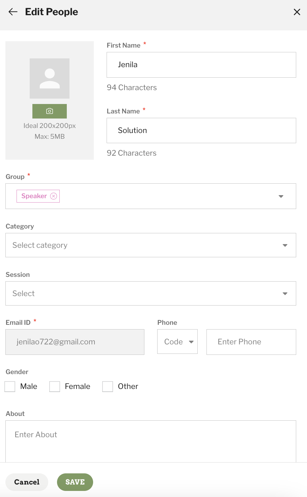Open the phone Code dropdown

tap(177, 342)
